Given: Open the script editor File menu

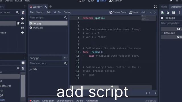Looking at the screenshot, I should point(32,12).
